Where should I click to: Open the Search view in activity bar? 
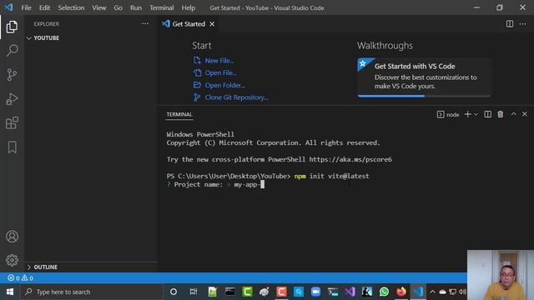[x=12, y=51]
